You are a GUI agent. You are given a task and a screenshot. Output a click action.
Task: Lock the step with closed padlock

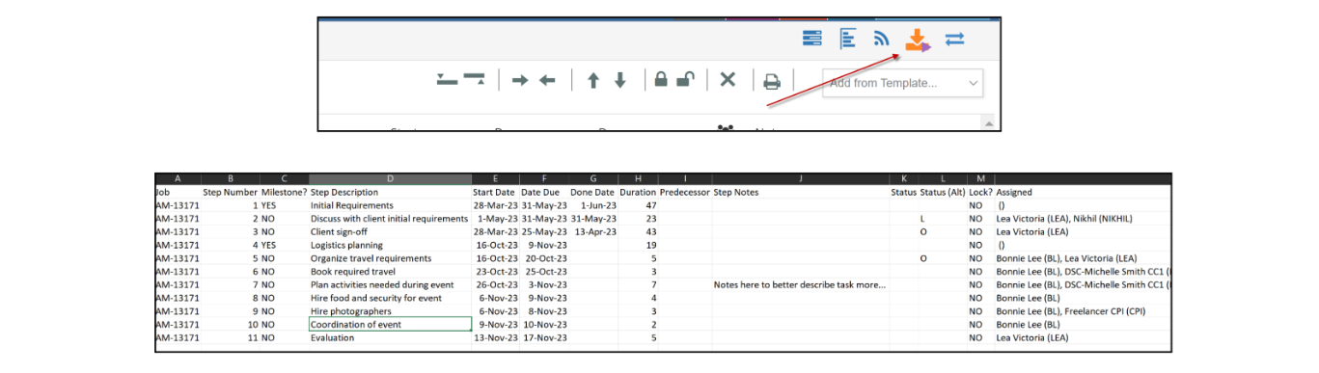(x=661, y=80)
